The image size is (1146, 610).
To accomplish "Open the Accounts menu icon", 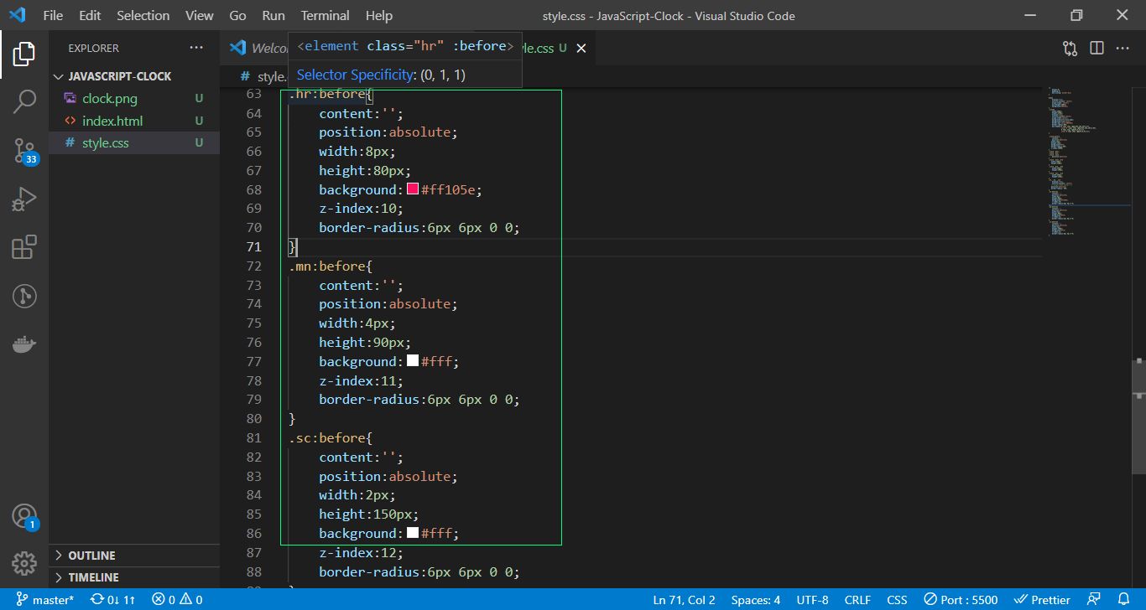I will [24, 516].
